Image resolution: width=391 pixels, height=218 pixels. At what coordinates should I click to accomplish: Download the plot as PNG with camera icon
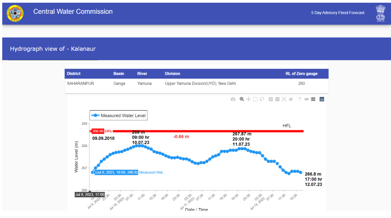(x=233, y=99)
